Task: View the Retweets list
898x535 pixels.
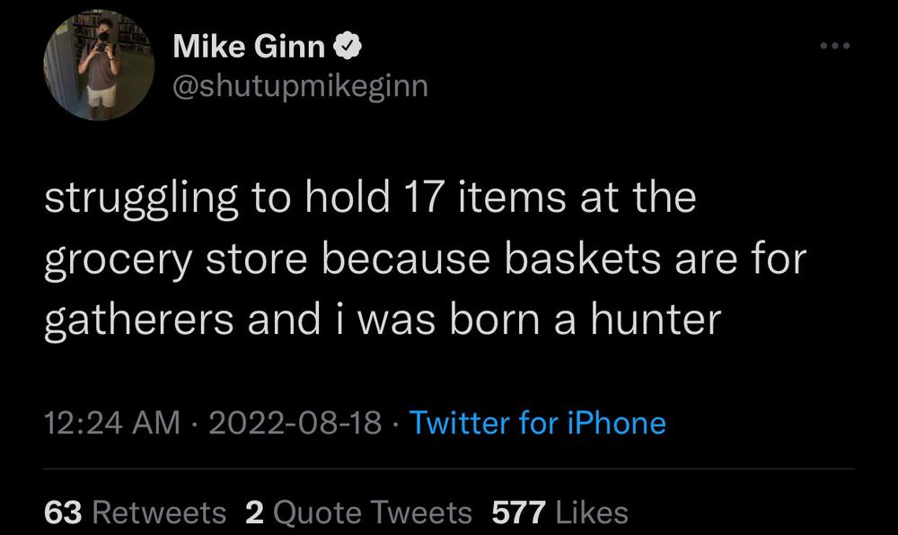Action: [136, 513]
